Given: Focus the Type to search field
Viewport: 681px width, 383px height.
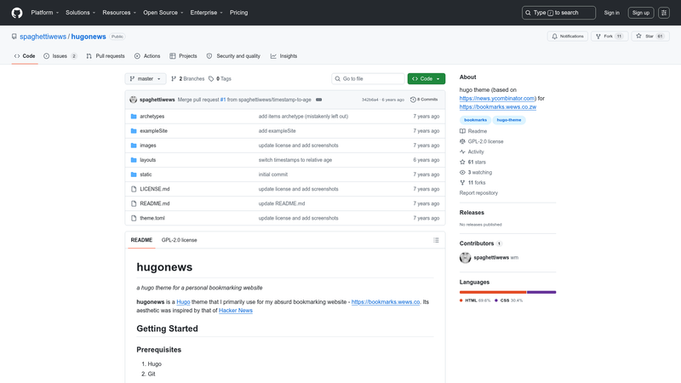Looking at the screenshot, I should point(558,13).
